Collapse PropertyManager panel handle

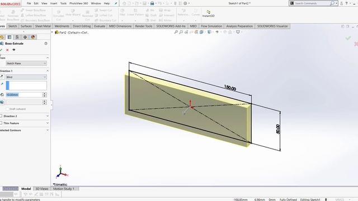51,105
